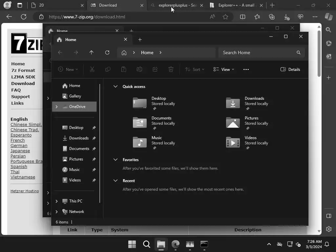Add page to favorites with the star icon
Viewport: 336px width, 252px height.
(x=225, y=17)
